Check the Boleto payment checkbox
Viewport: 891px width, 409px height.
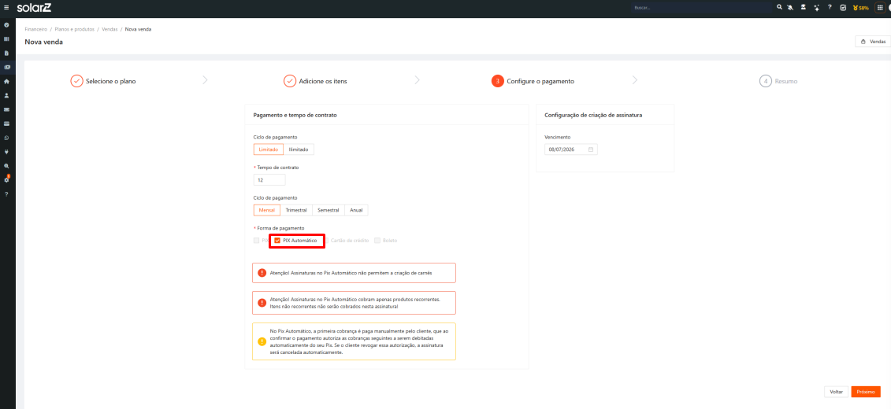(x=377, y=241)
